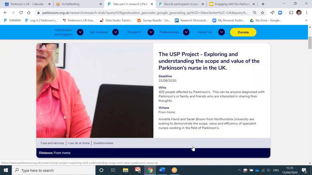The width and height of the screenshot is (312, 175).
Task: Open Task View on the taskbar
Action: pos(113,170)
